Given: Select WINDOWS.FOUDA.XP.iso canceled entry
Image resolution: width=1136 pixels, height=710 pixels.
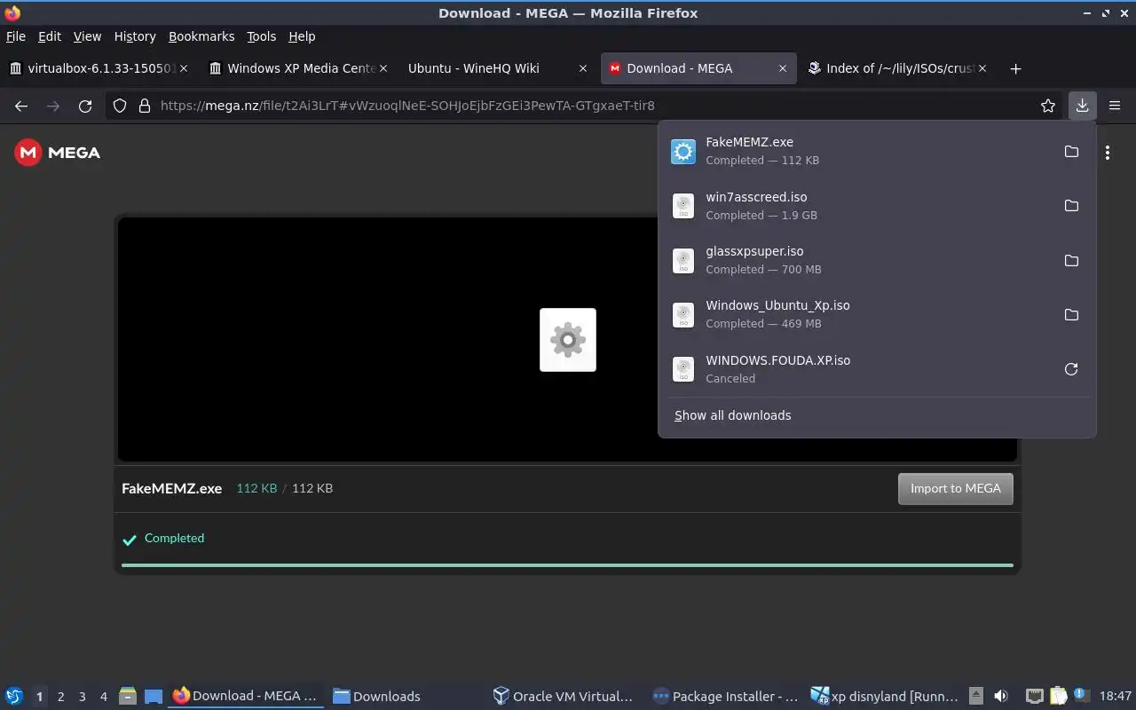Looking at the screenshot, I should click(x=877, y=369).
